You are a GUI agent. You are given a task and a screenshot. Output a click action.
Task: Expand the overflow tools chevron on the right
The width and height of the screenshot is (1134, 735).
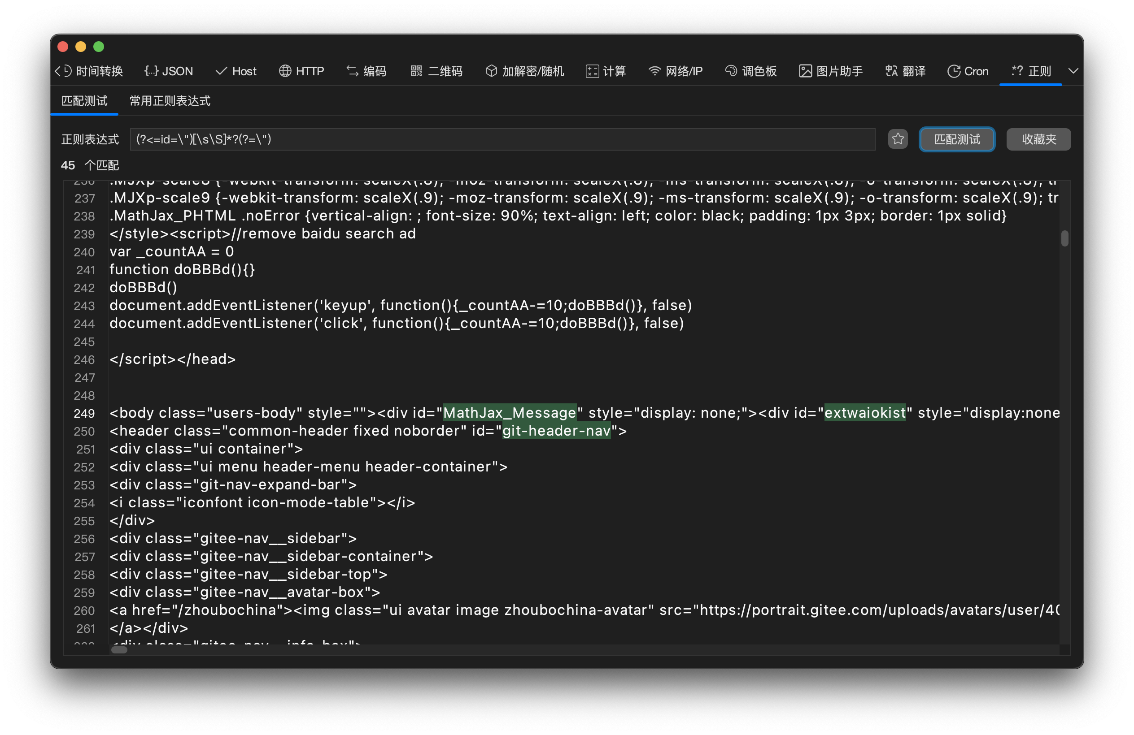pos(1073,70)
